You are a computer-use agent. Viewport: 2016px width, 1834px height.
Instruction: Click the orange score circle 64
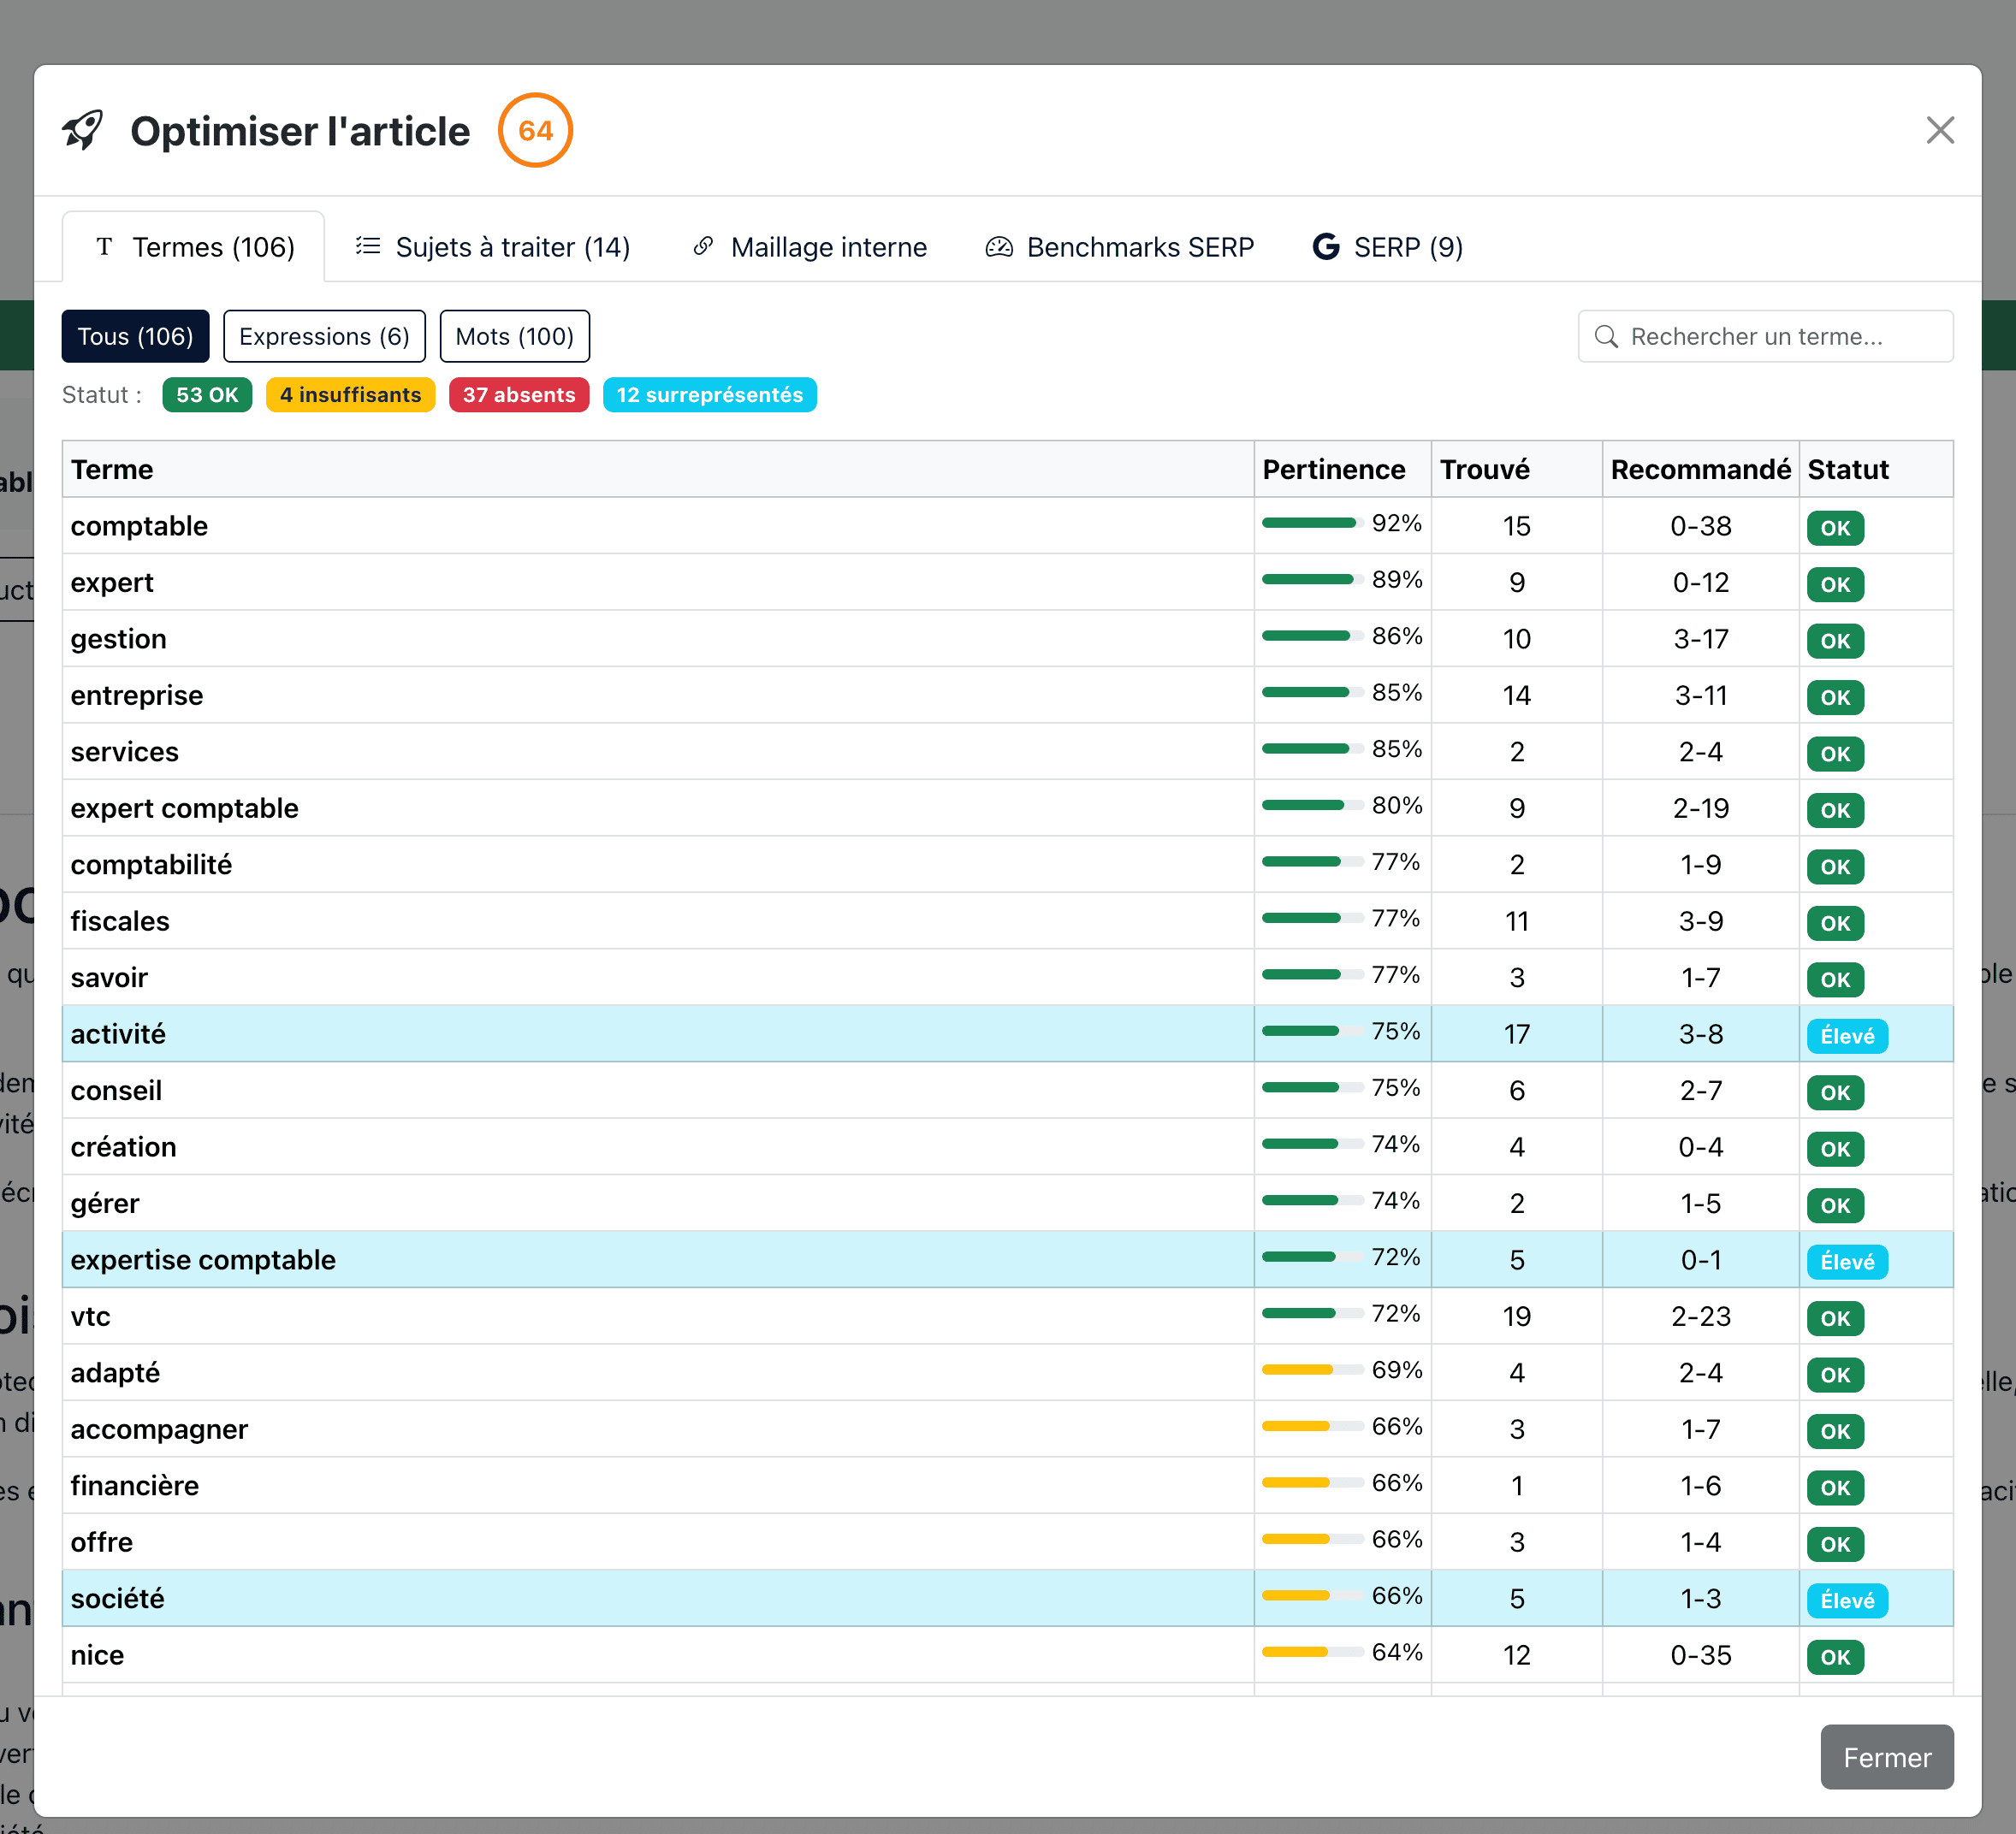(x=535, y=131)
